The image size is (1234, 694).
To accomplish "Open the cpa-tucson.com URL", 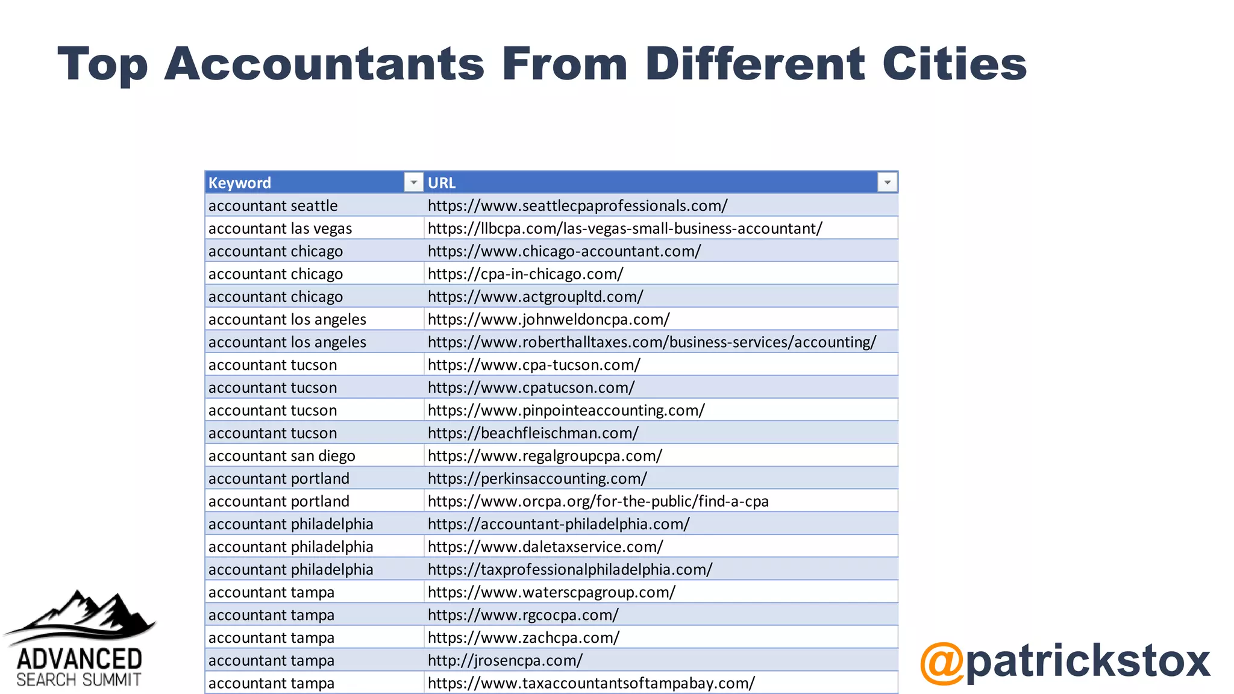I will [x=534, y=364].
